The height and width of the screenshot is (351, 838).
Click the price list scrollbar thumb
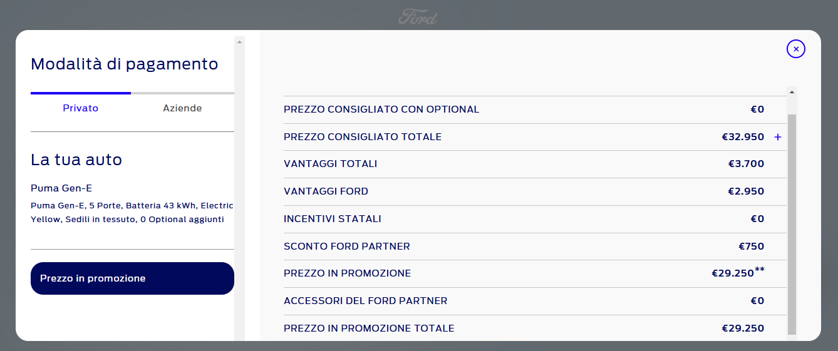coord(792,224)
